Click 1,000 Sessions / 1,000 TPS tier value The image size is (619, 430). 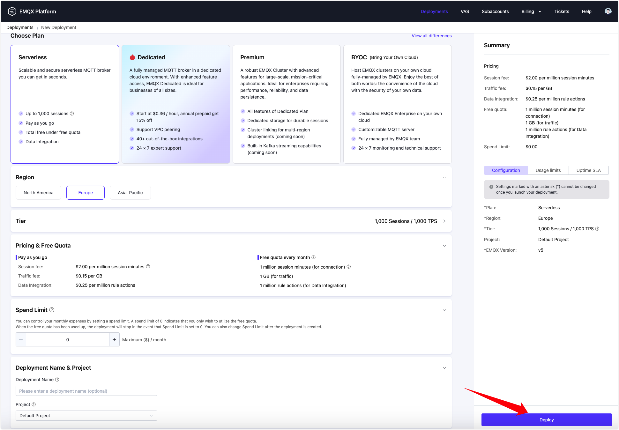click(406, 221)
